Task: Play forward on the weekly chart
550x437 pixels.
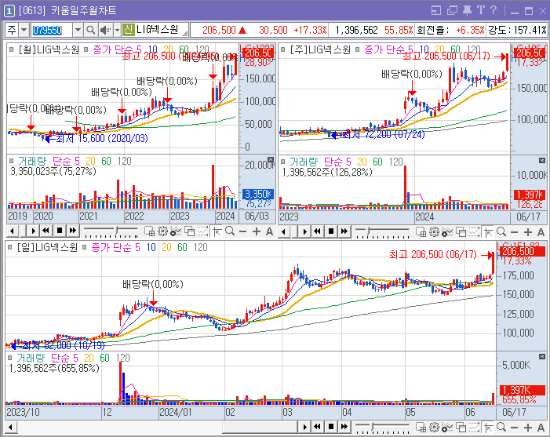Action: pos(304,231)
